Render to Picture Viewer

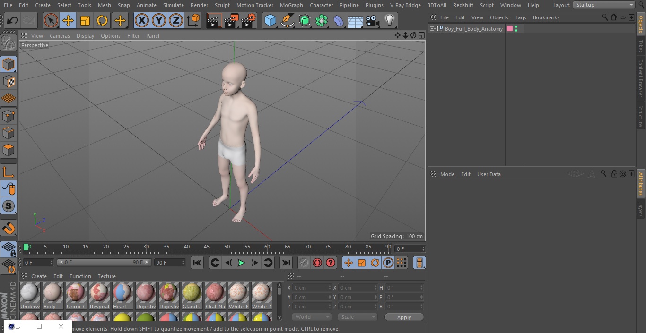click(x=231, y=21)
